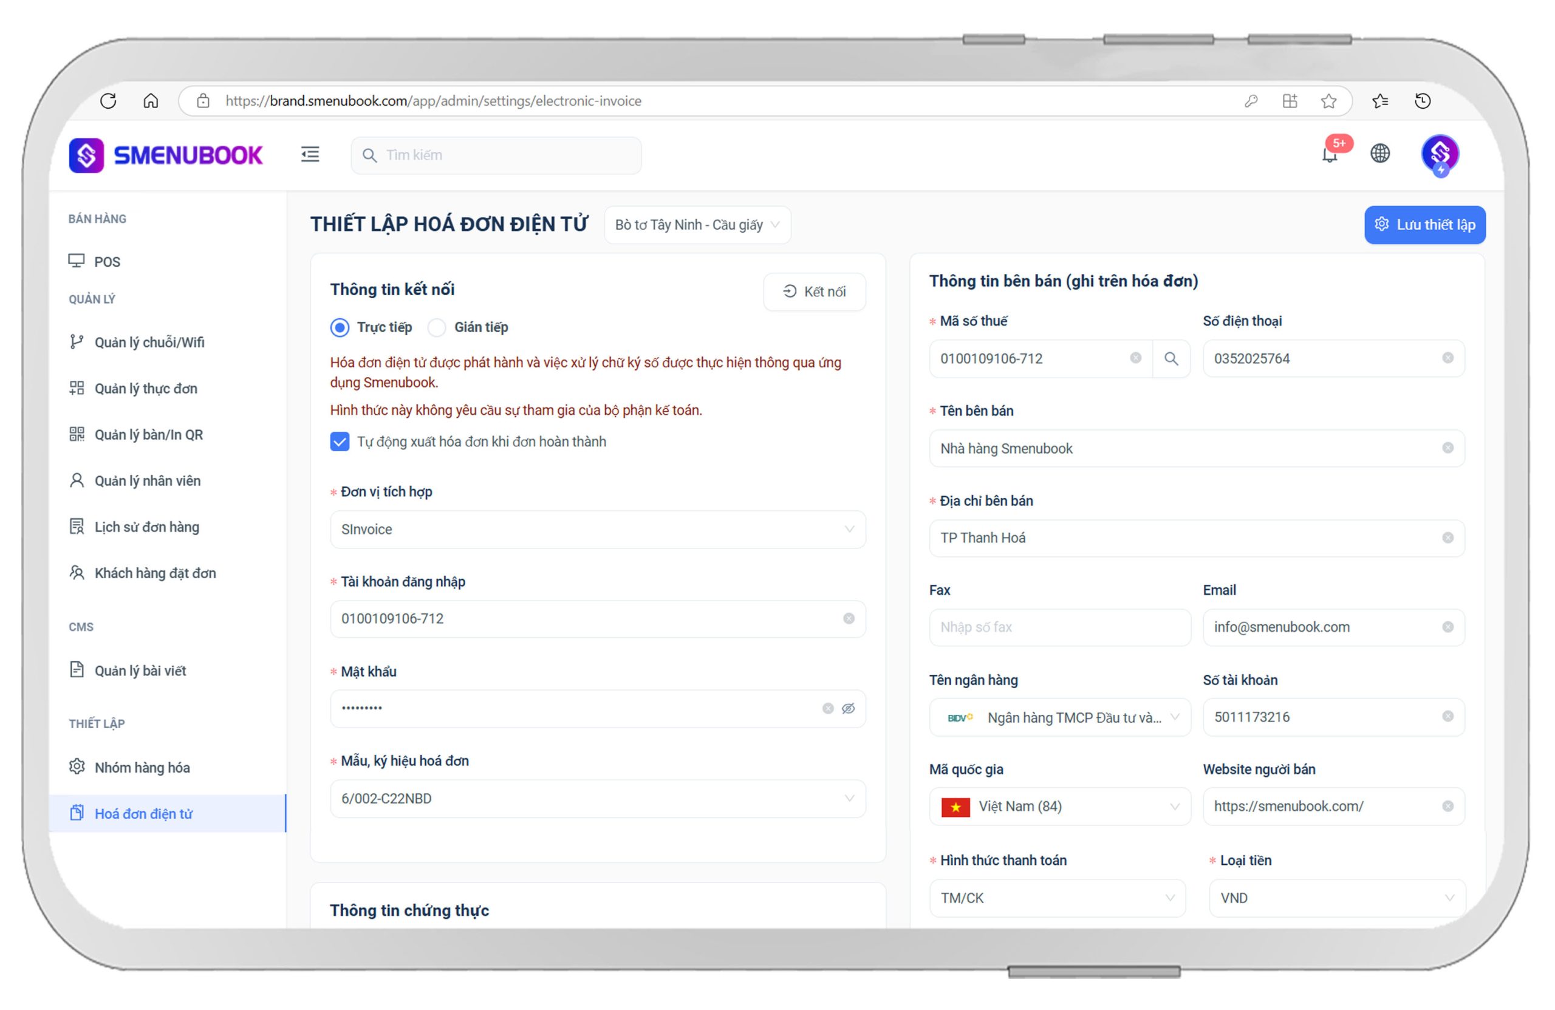Expand the Mẫu, ký hiệu hoá đơn dropdown
This screenshot has width=1555, height=1010.
tap(597, 798)
